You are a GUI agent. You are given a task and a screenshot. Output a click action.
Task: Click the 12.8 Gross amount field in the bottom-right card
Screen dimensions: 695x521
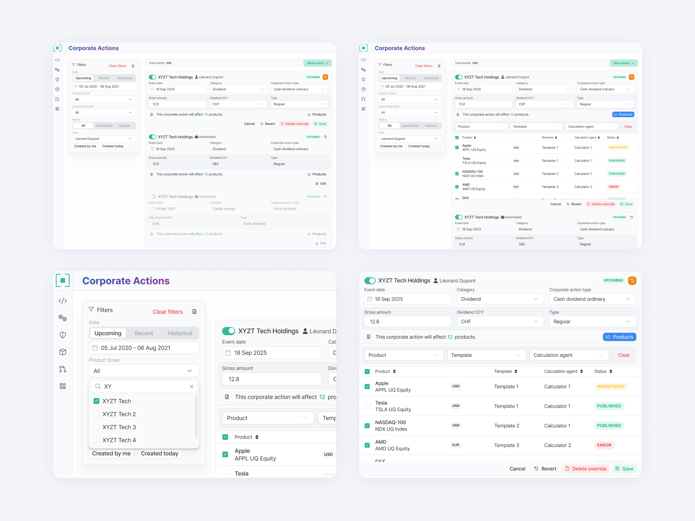tap(407, 322)
